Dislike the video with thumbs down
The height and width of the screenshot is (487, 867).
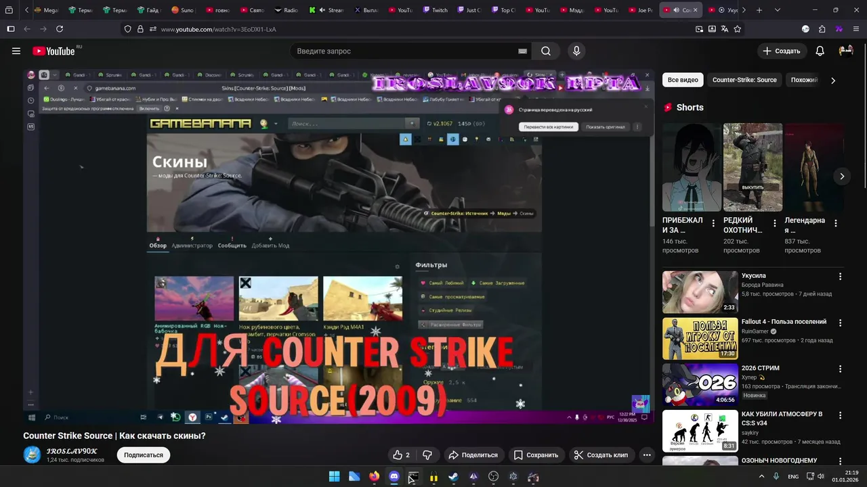tap(427, 455)
